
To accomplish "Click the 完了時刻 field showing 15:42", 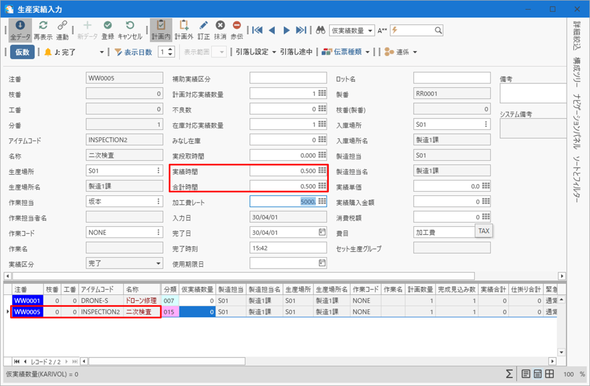I will [288, 248].
